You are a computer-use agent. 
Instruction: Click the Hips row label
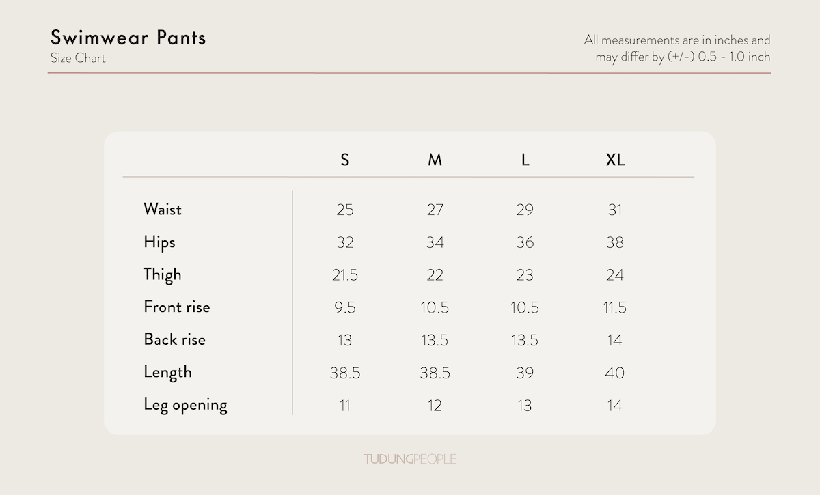pos(159,242)
